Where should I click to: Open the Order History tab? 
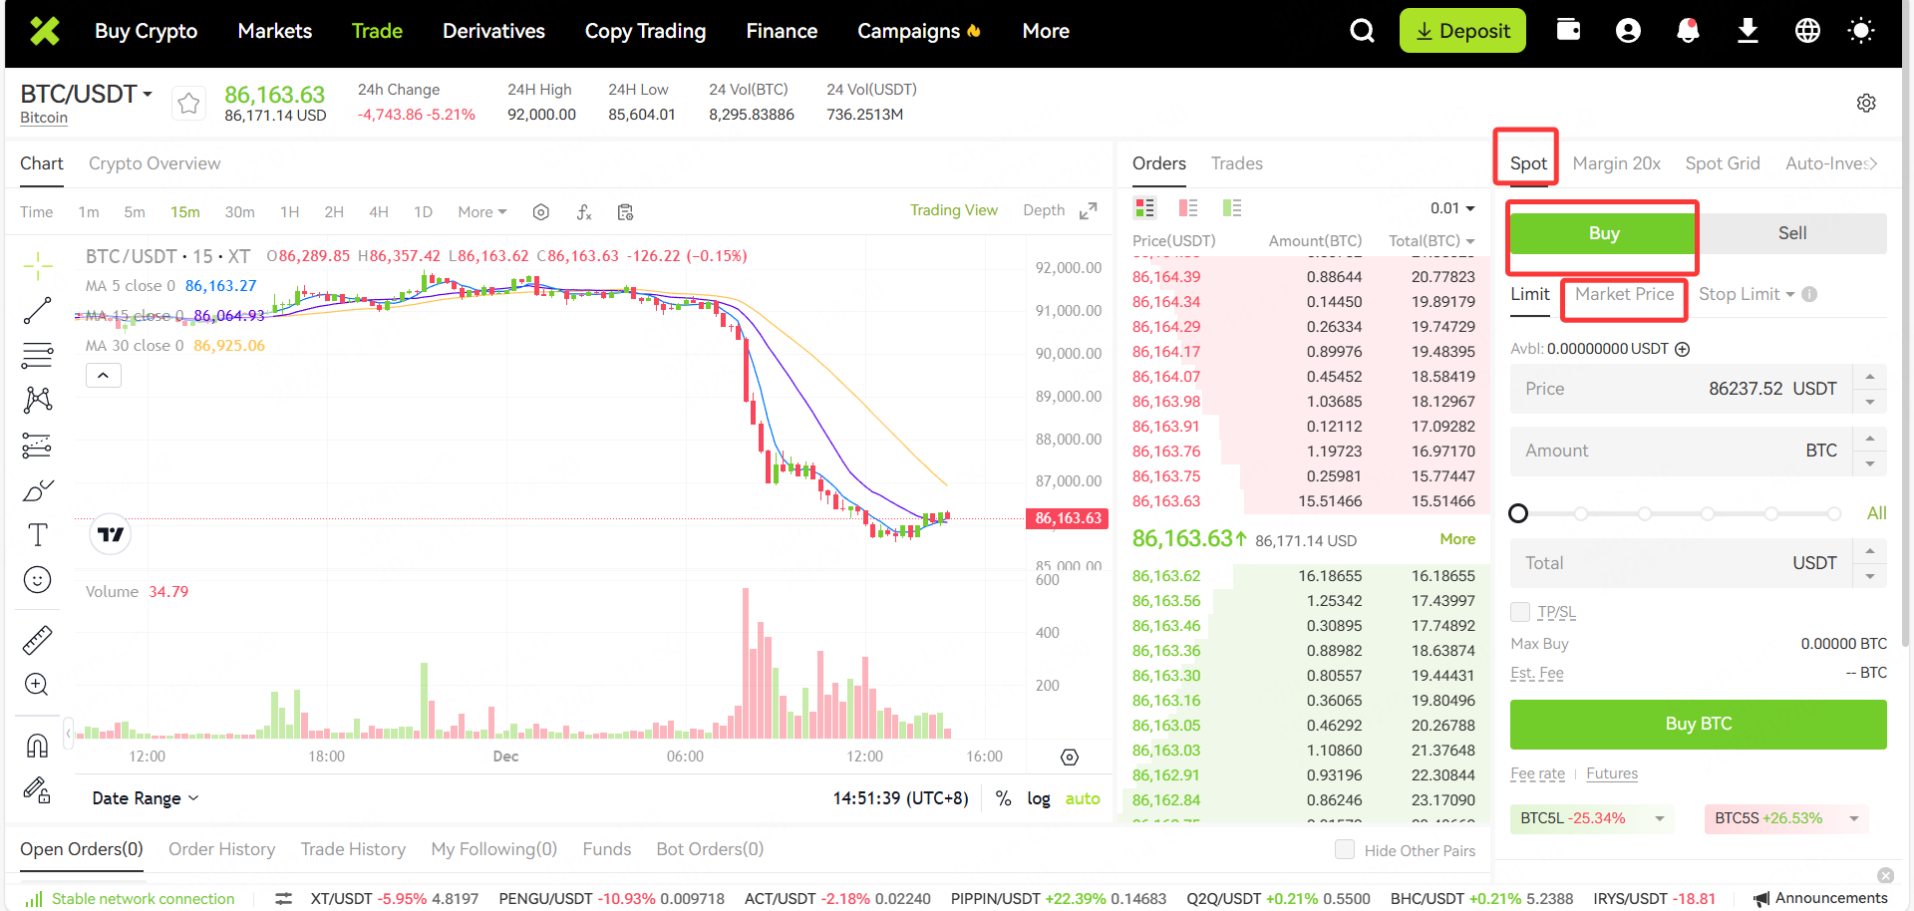221,849
